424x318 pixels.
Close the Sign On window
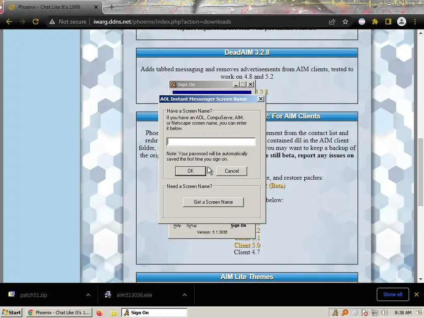(251, 84)
